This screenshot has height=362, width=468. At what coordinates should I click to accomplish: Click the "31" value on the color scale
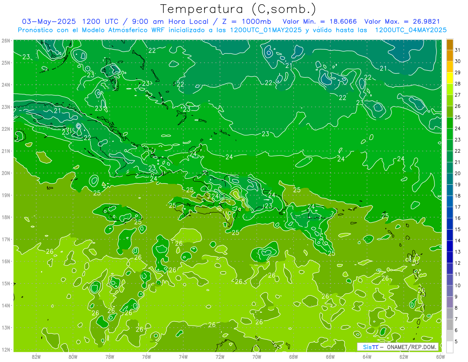tap(458, 50)
